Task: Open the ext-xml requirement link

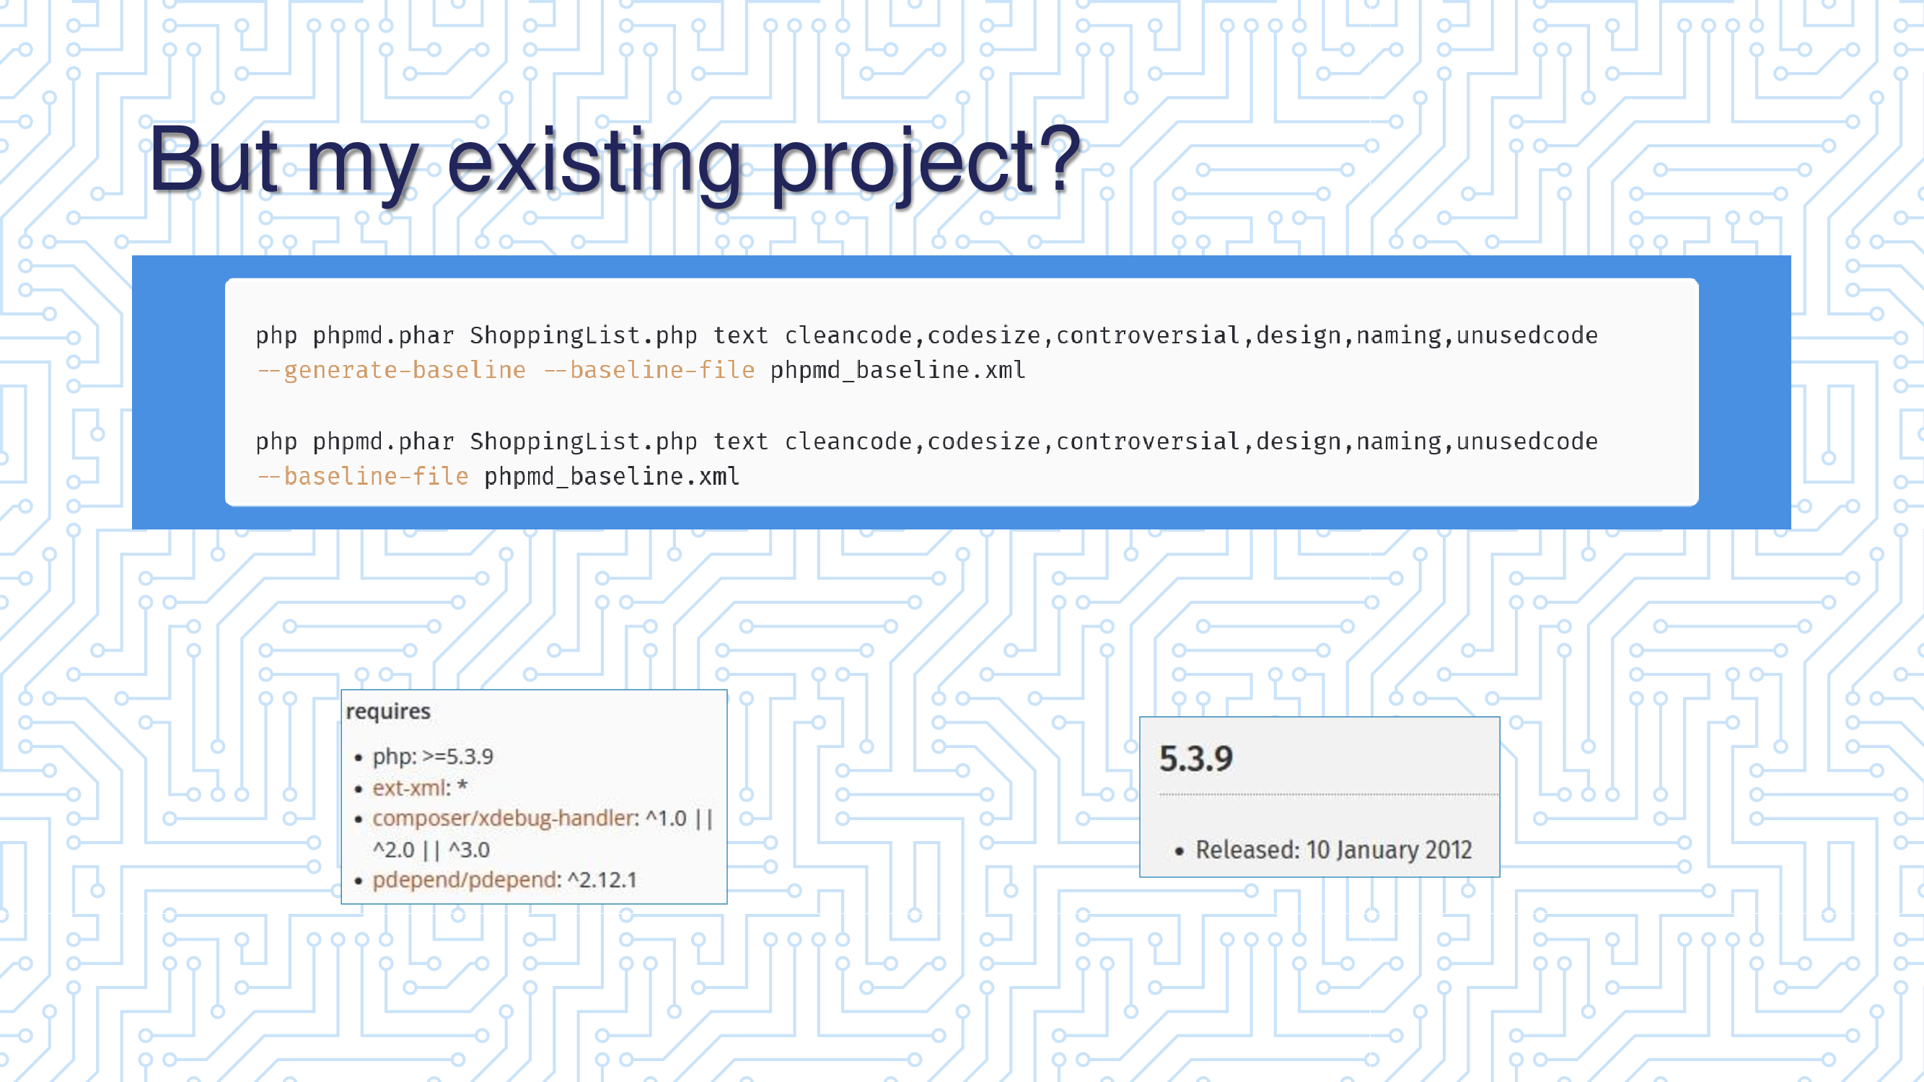Action: tap(408, 788)
